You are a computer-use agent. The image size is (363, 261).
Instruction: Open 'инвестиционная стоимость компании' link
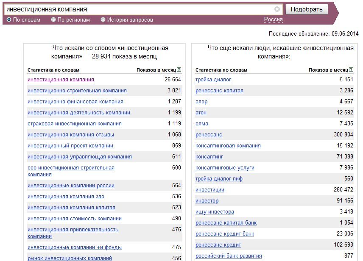click(x=75, y=219)
